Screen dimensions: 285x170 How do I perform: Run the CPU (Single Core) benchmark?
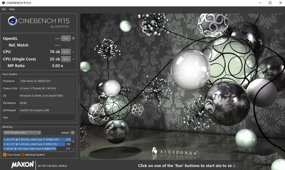pos(66,59)
